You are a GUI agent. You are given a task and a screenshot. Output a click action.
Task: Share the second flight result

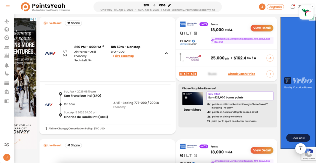[73, 145]
